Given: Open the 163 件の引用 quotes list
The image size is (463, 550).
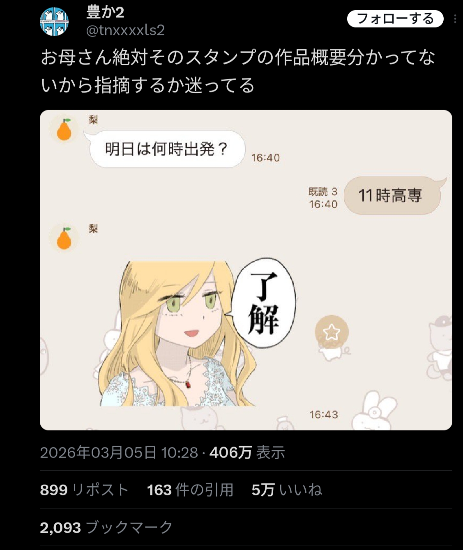Looking at the screenshot, I should pyautogui.click(x=190, y=490).
